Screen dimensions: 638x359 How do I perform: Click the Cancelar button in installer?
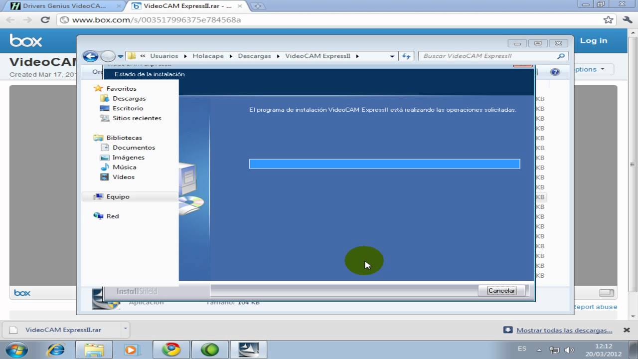[501, 291]
